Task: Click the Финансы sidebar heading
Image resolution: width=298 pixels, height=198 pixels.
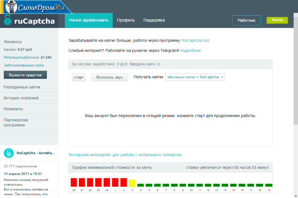Action: (13, 42)
